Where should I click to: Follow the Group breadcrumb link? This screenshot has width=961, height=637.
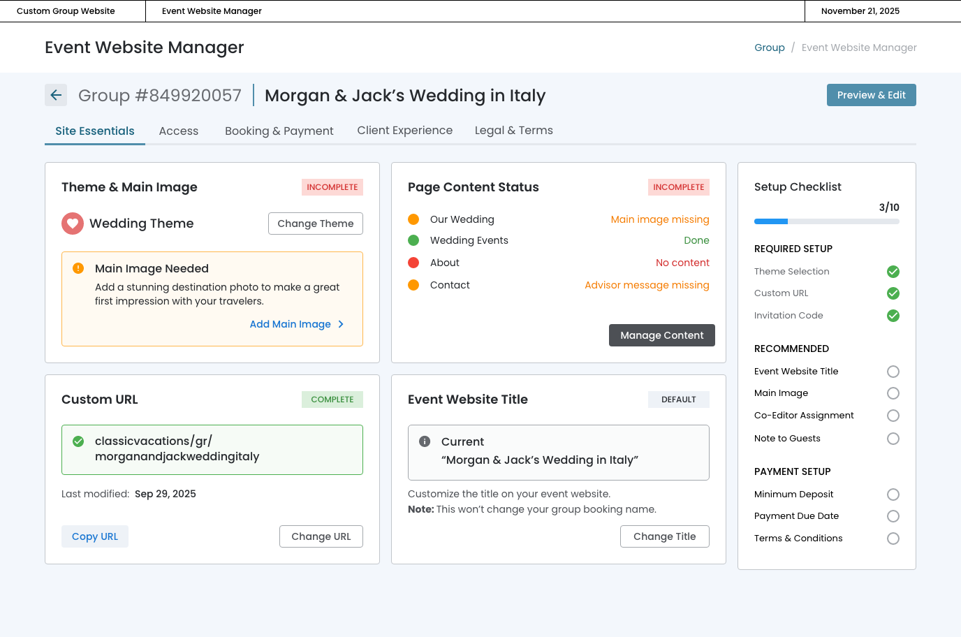(x=769, y=47)
